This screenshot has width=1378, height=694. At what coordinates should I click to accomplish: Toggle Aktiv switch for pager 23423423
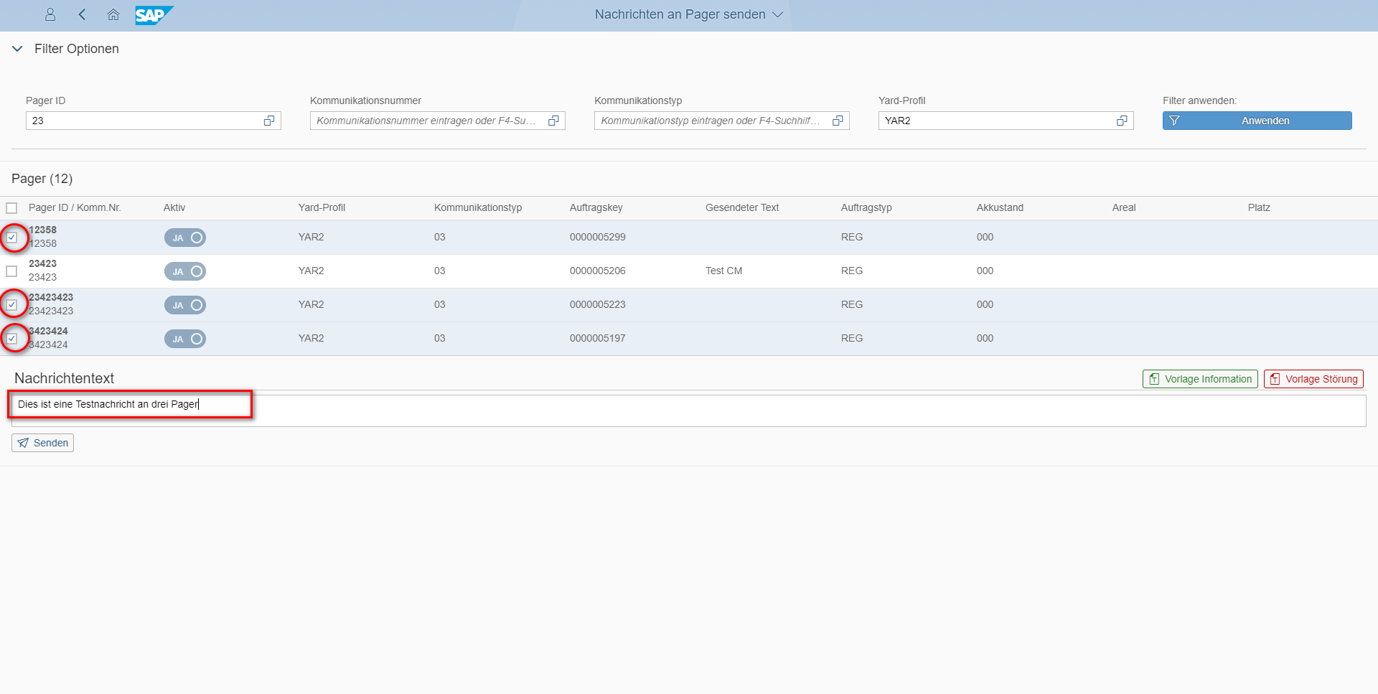click(x=185, y=305)
